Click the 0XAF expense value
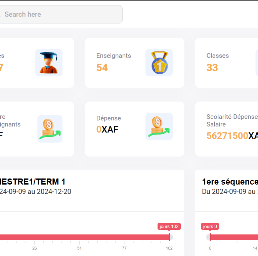The height and width of the screenshot is (256, 258). point(107,129)
